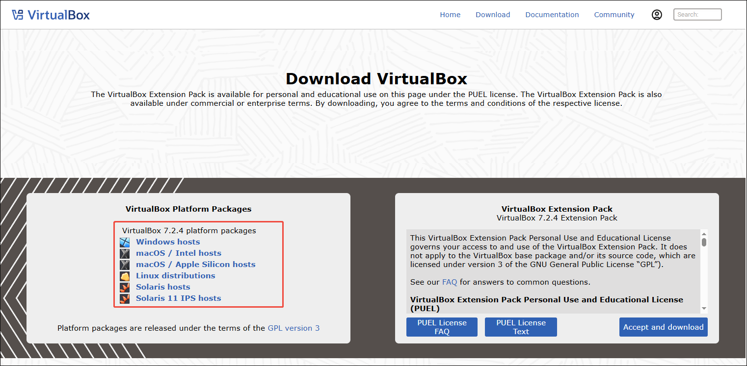The height and width of the screenshot is (366, 747).
Task: Open the GPL version 3 link
Action: pos(293,328)
